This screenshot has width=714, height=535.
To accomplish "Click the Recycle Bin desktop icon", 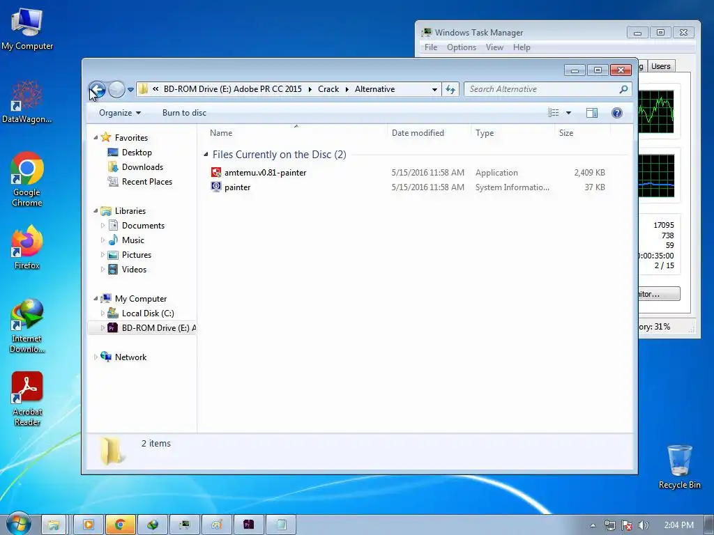I will (679, 467).
